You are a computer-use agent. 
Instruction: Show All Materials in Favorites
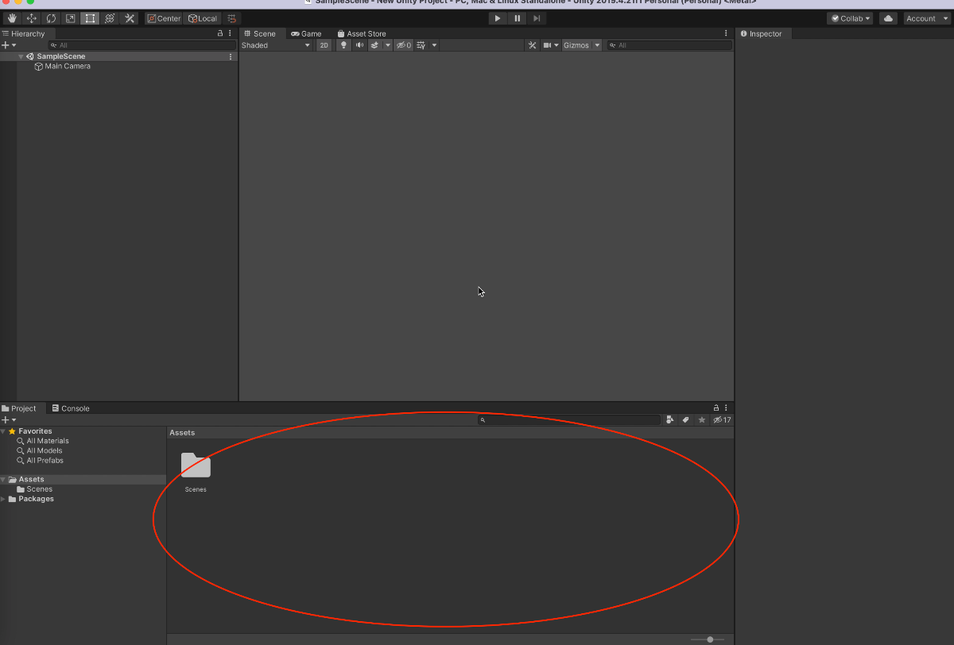tap(48, 441)
